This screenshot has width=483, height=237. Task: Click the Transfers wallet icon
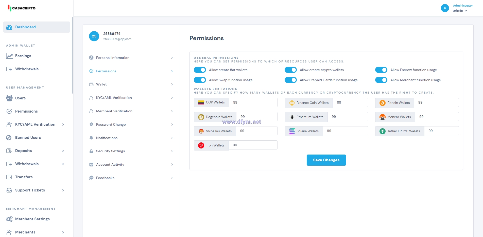pyautogui.click(x=9, y=177)
